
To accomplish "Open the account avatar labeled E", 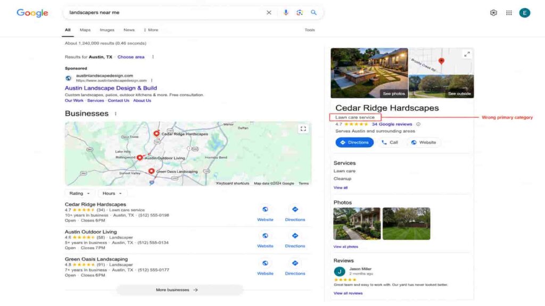I will [524, 13].
